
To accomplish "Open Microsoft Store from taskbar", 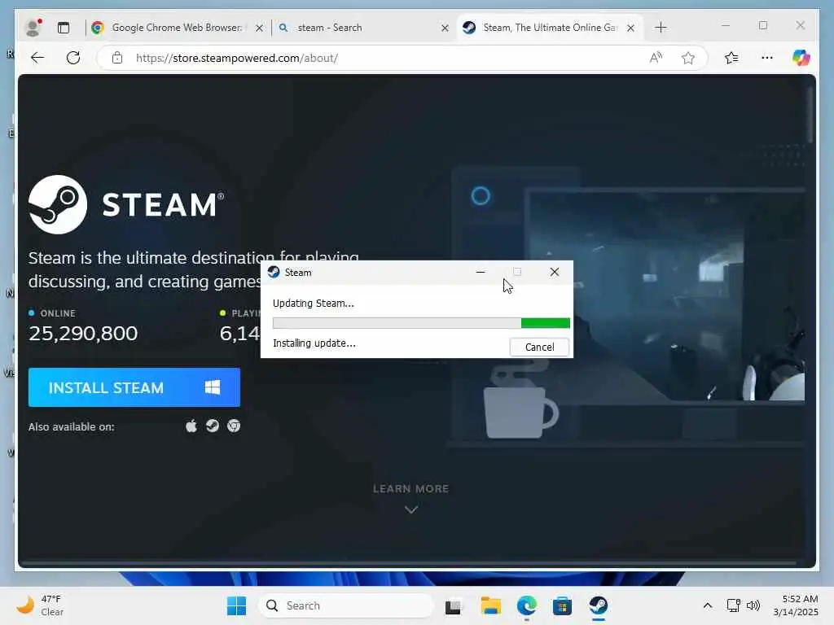I will (x=562, y=605).
